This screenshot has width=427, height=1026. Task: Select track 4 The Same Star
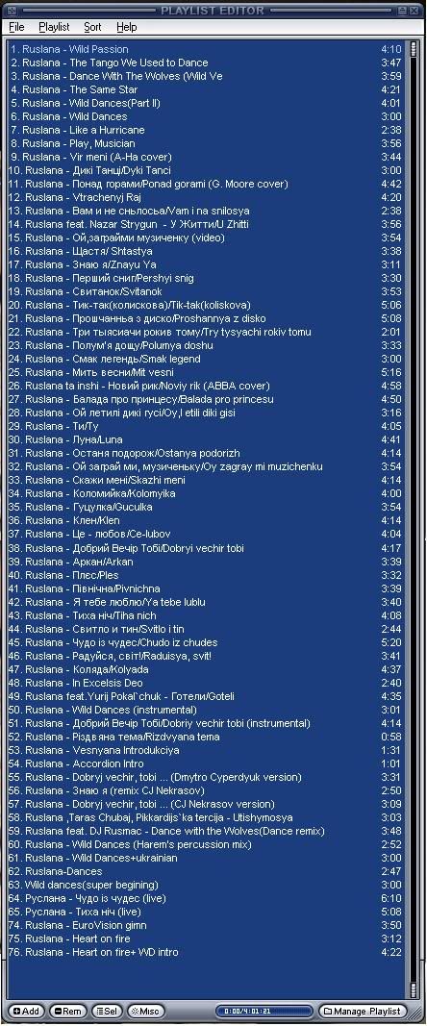207,89
